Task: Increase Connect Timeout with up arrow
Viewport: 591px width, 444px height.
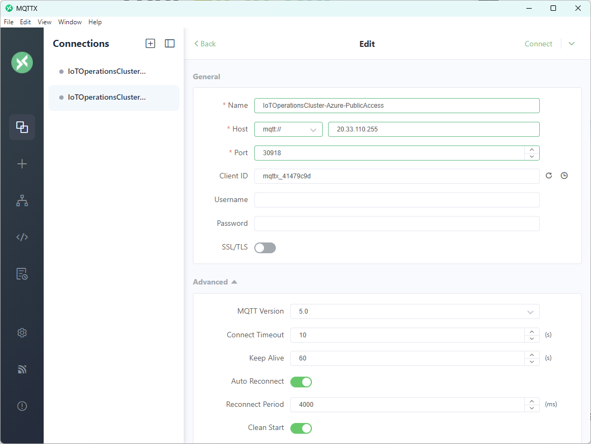Action: [532, 331]
